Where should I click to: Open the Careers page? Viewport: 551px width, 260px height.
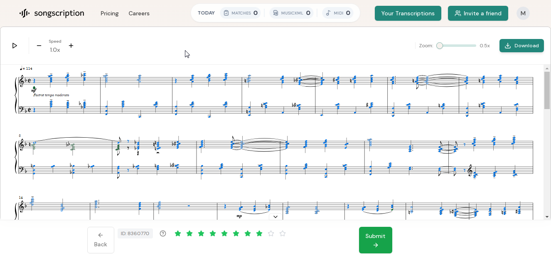coord(139,13)
